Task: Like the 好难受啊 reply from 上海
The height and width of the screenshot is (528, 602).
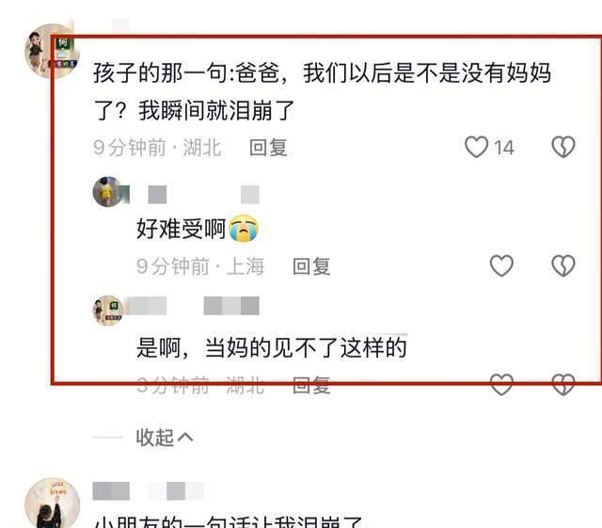Action: tap(501, 266)
